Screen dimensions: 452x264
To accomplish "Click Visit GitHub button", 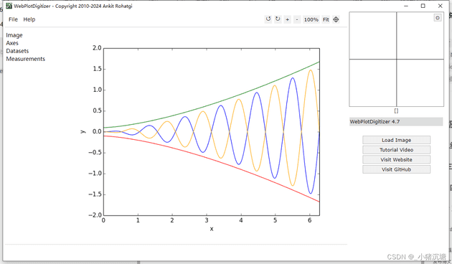I will pyautogui.click(x=396, y=169).
